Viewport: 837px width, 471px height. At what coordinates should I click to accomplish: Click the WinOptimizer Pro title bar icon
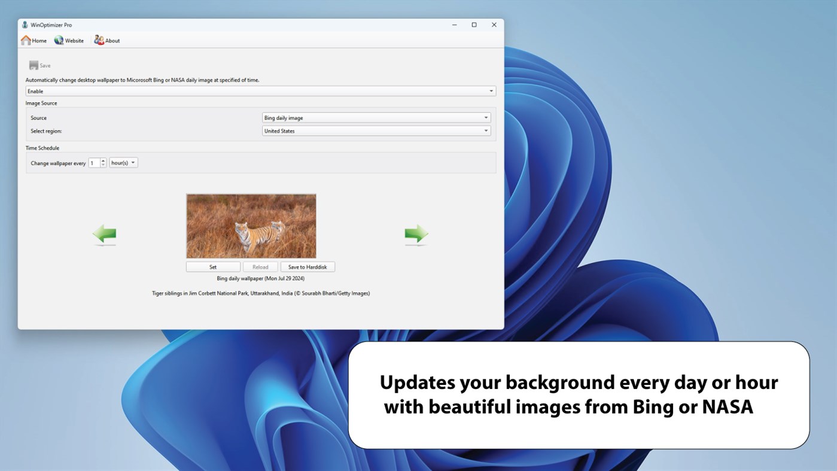(x=25, y=25)
